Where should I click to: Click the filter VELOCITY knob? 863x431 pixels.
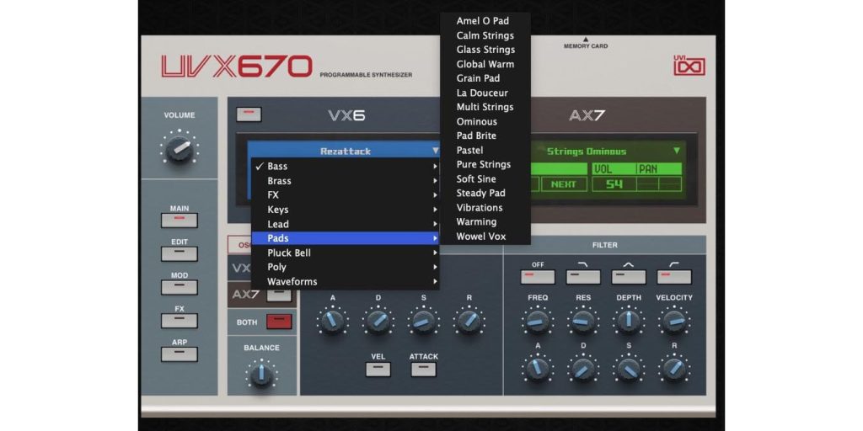pos(673,321)
